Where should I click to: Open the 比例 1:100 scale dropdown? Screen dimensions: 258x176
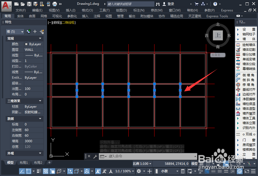(x=142, y=164)
